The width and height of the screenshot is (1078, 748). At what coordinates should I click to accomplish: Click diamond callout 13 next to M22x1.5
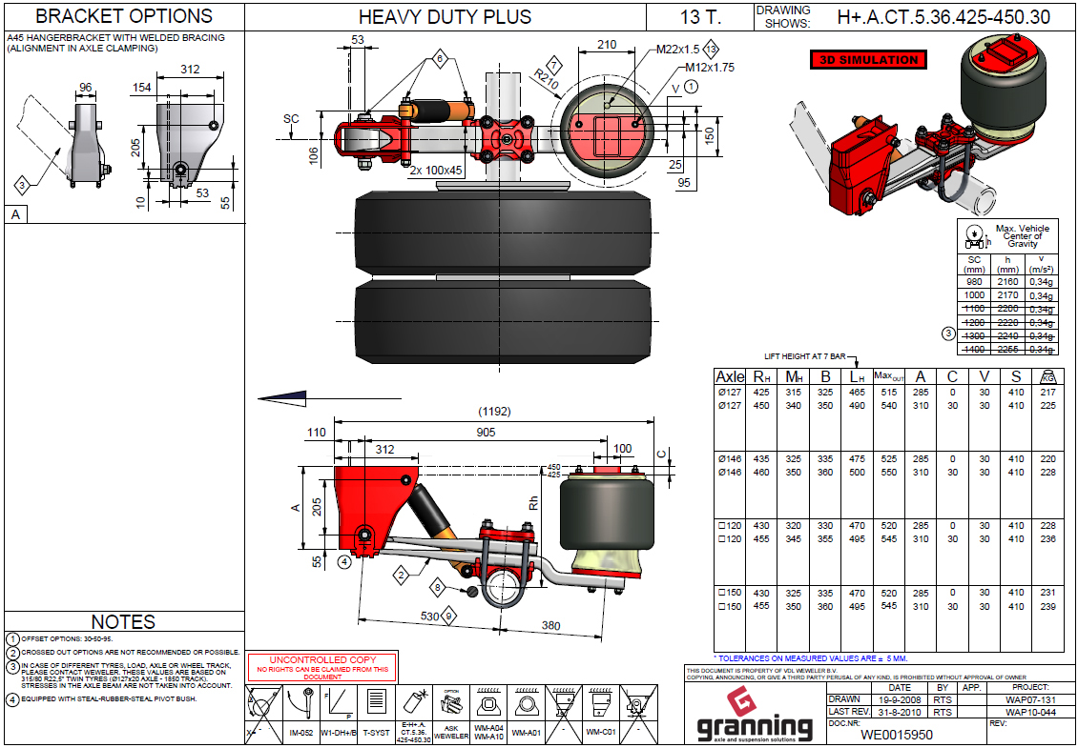click(711, 49)
